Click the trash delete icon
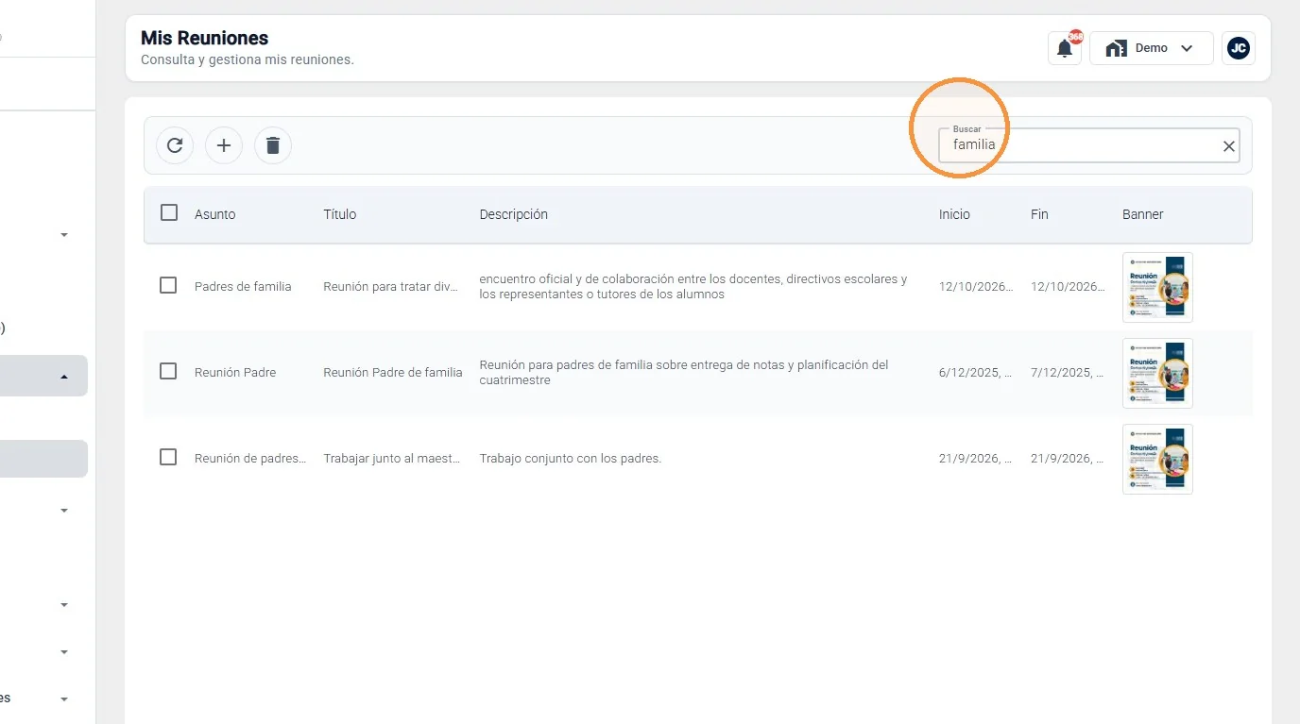1300x724 pixels. (273, 145)
